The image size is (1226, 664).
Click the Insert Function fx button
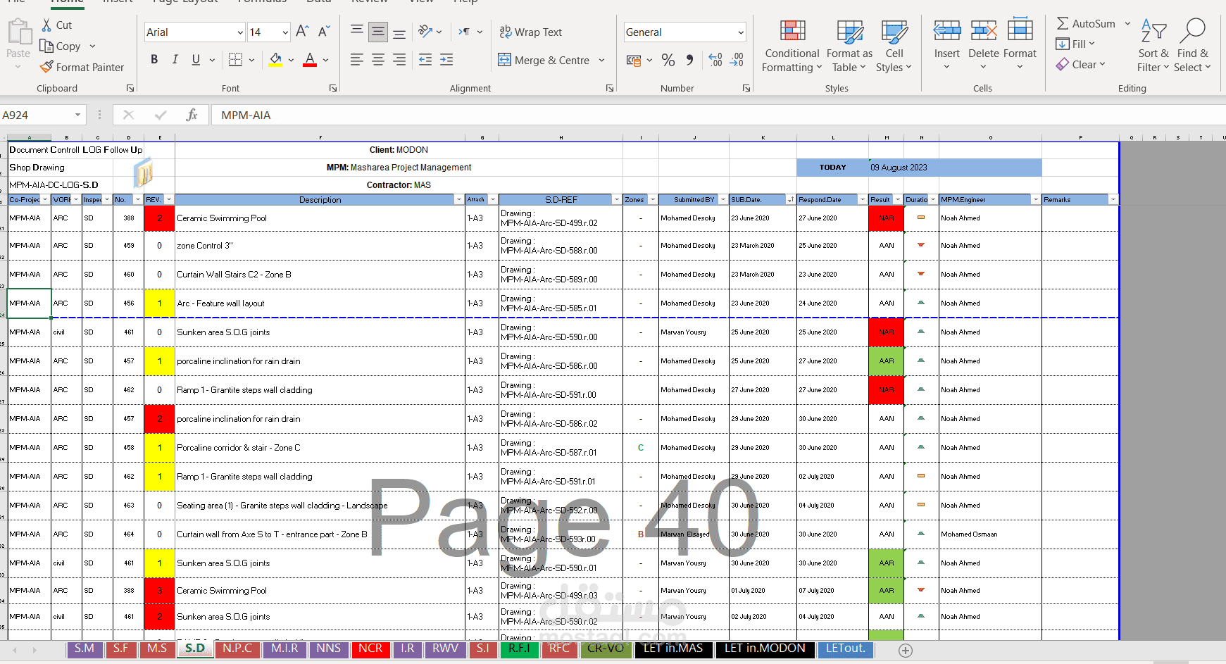(x=192, y=115)
